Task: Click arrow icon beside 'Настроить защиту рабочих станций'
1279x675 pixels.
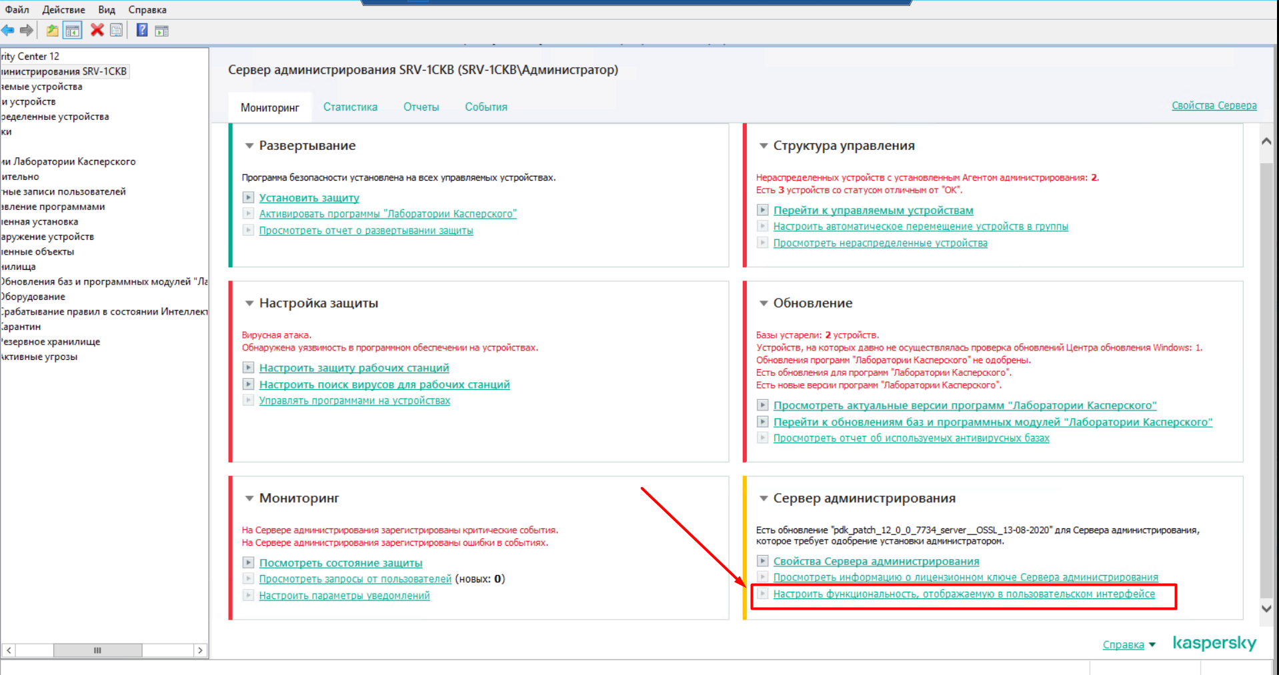Action: (x=248, y=367)
